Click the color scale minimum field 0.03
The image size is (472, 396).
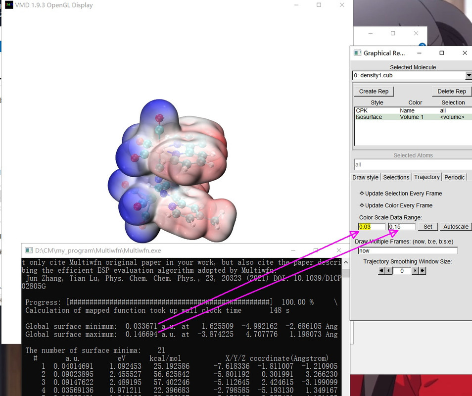coord(372,227)
